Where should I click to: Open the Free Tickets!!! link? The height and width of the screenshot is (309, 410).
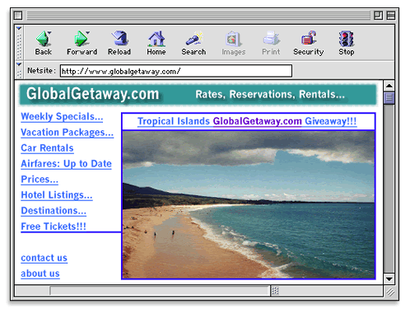click(x=54, y=227)
